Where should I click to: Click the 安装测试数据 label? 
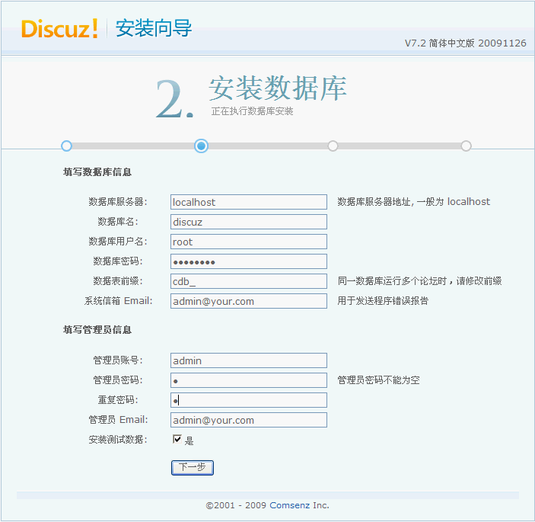118,440
